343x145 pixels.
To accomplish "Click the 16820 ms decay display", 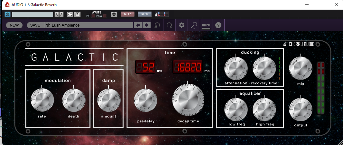I will click(x=188, y=66).
